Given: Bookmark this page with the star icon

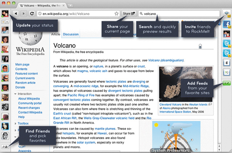Looking at the screenshot, I should tap(116, 14).
